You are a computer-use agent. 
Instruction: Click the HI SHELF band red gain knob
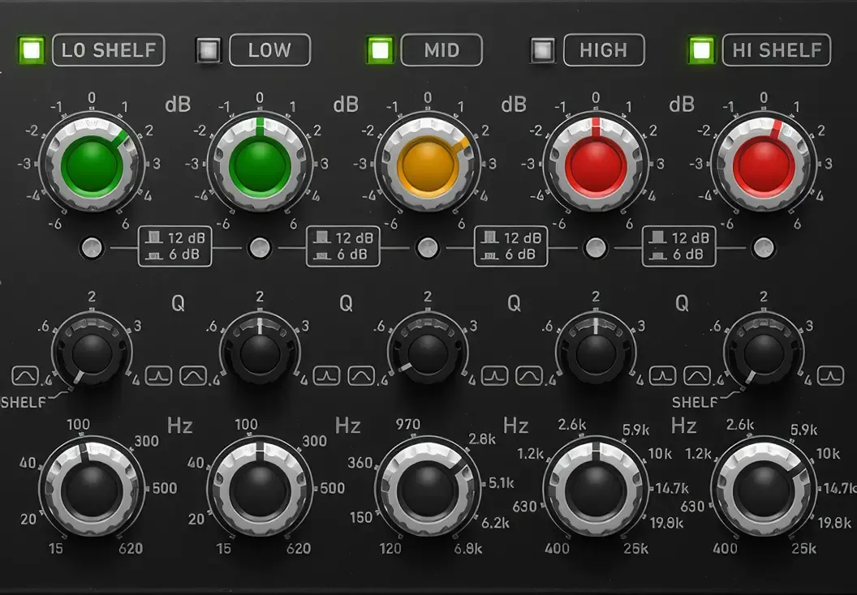(764, 164)
